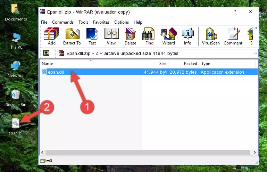Click the 20,972 bytes packed value
Screen dimensions: 267x172
tap(183, 72)
